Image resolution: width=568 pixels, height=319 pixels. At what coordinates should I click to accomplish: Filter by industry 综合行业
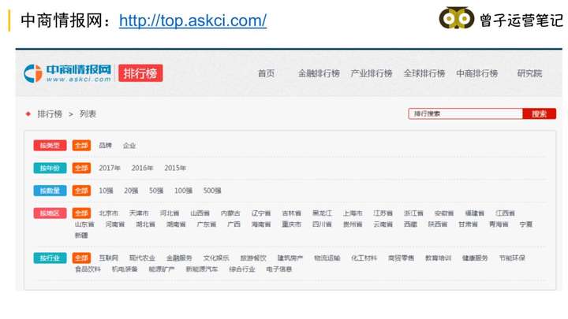[242, 269]
